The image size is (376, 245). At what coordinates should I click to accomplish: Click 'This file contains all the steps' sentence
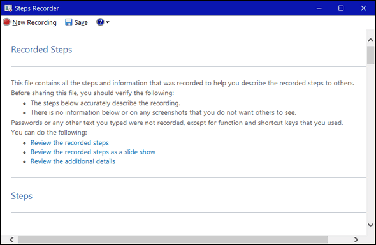click(x=182, y=84)
